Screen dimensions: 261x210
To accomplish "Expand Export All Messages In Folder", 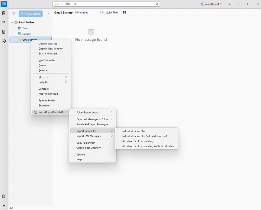I will coord(93,119).
